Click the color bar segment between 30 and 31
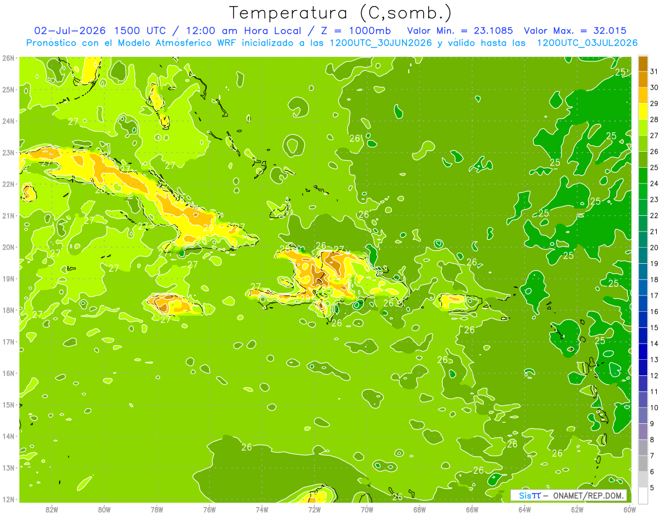669x517 pixels. point(643,79)
